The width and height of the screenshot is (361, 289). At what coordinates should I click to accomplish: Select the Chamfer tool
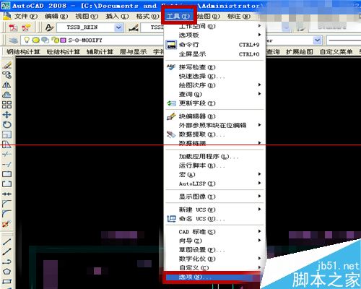coord(6,204)
